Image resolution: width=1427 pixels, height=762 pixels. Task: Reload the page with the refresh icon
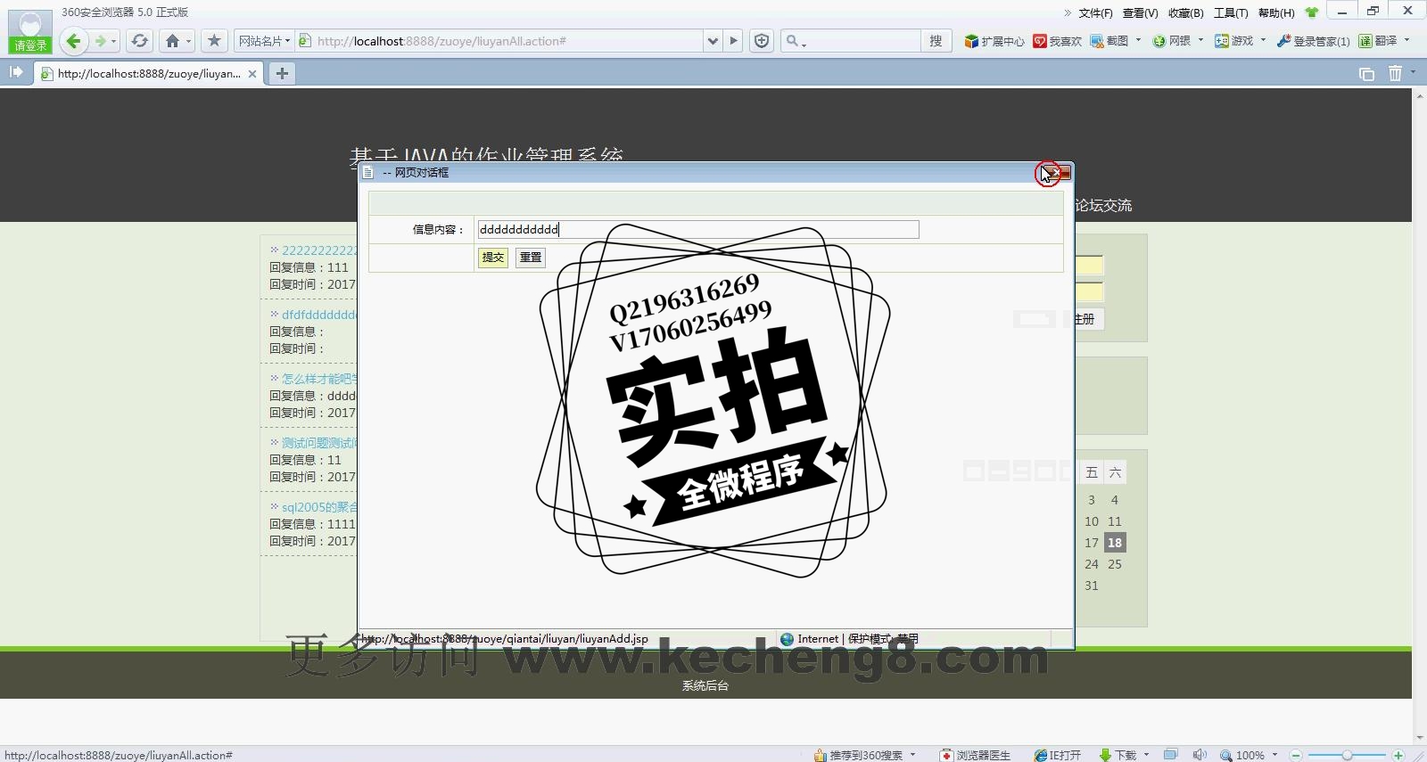point(139,41)
